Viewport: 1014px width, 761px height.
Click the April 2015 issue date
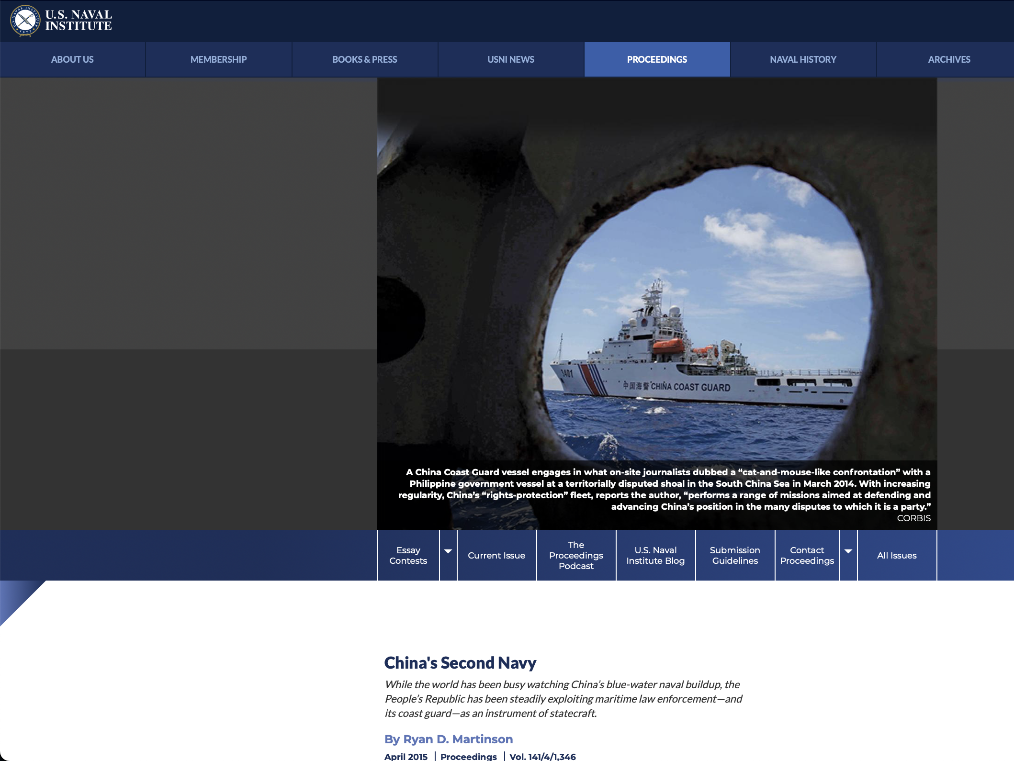point(406,756)
